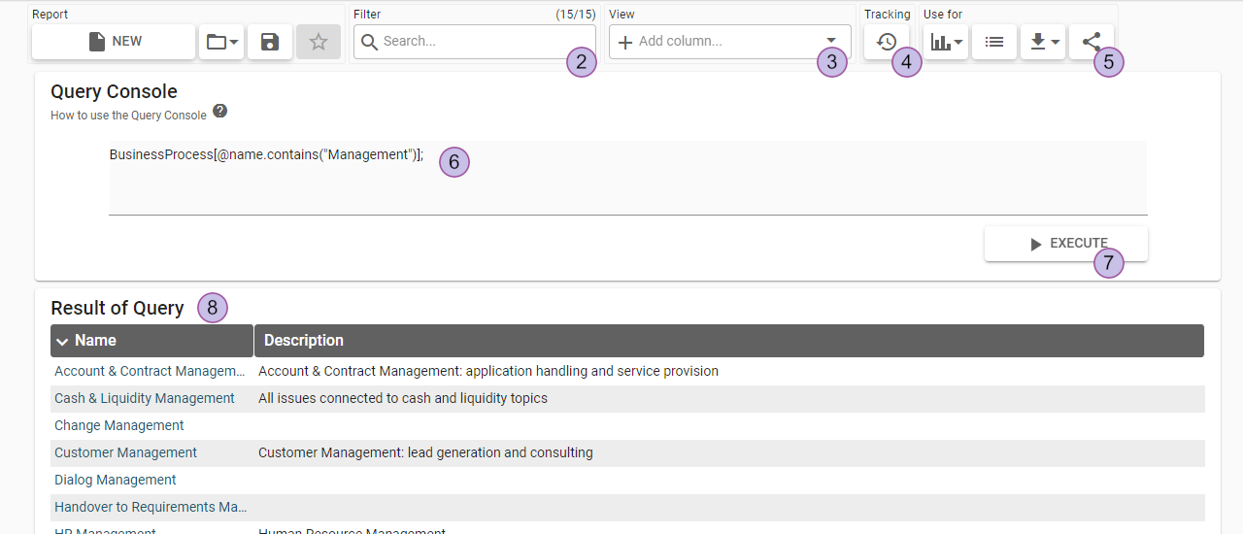Image resolution: width=1243 pixels, height=534 pixels.
Task: Click the share icon
Action: coord(1091,42)
